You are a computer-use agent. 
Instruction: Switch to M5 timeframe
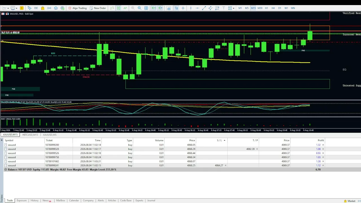point(246,8)
